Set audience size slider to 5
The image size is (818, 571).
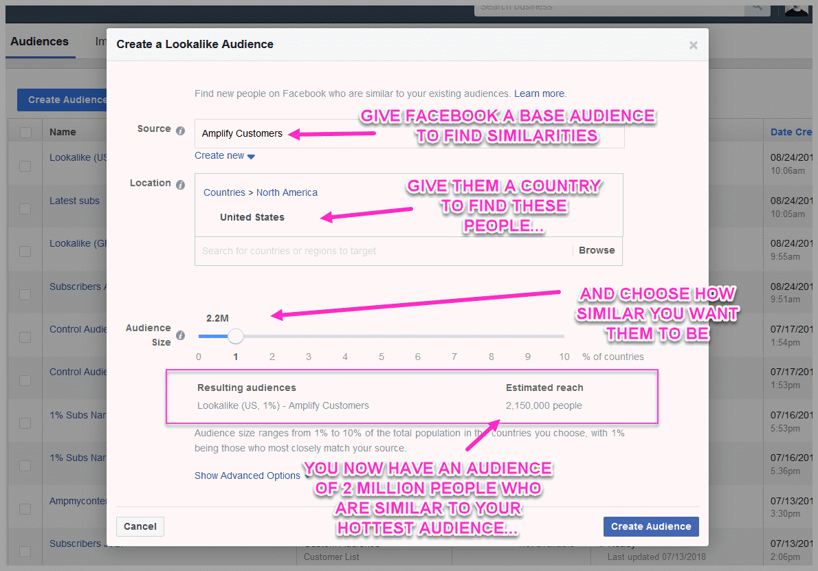(x=382, y=336)
